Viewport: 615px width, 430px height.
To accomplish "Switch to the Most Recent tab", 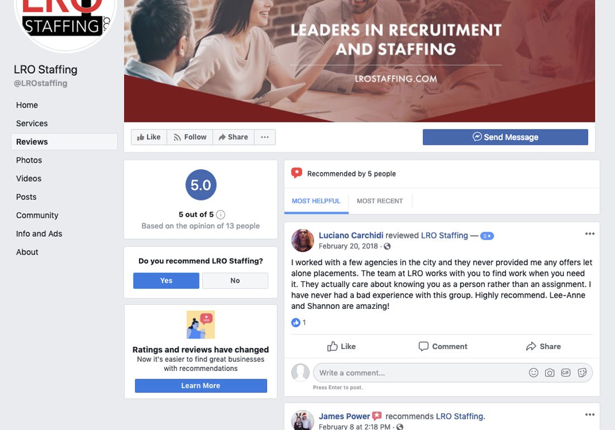I will [x=380, y=201].
